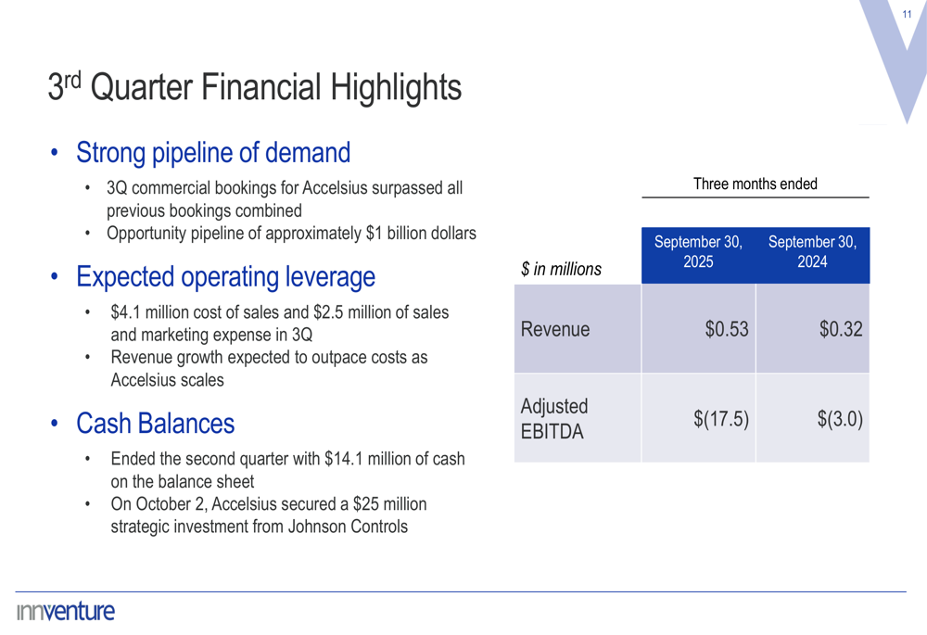Screen dimensions: 927x635
Task: Click the Johnson Controls strategic investment bullet
Action: 269,515
